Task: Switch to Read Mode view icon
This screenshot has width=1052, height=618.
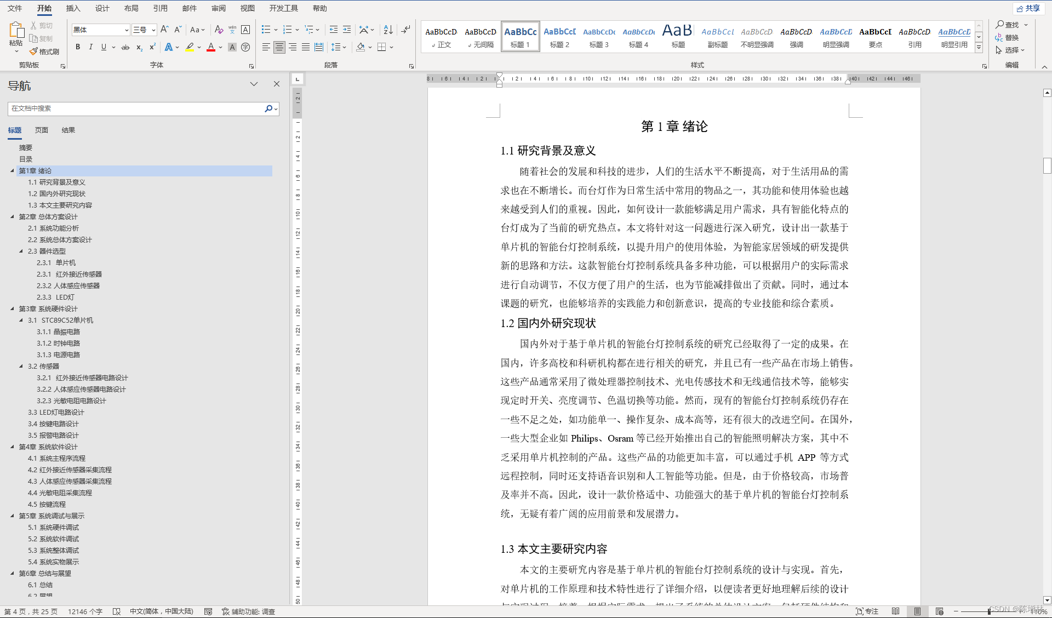Action: click(x=895, y=611)
